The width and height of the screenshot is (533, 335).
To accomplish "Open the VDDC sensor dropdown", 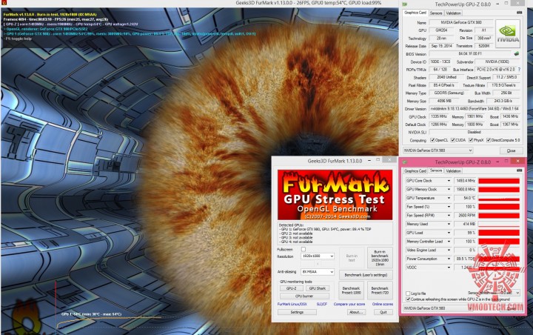I will [449, 268].
